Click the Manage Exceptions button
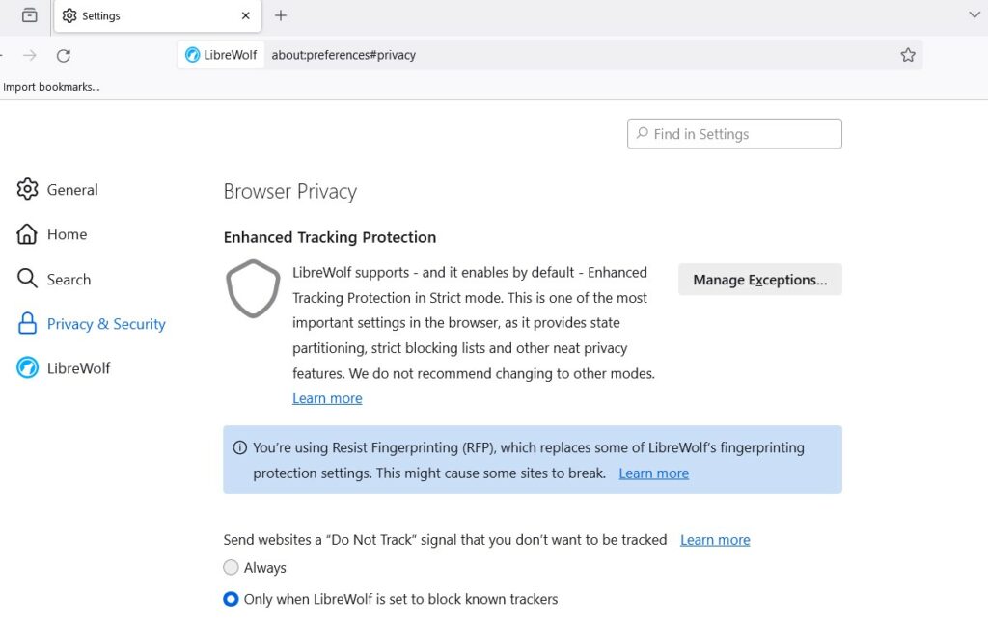Screen dimensions: 988x622 tap(760, 280)
